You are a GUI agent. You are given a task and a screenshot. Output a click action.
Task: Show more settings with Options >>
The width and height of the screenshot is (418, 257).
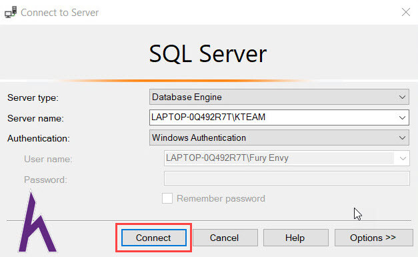click(x=373, y=238)
